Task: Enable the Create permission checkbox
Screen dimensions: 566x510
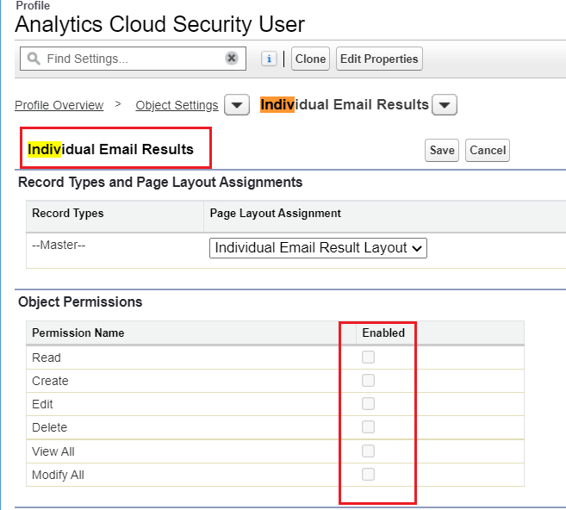Action: tap(368, 381)
